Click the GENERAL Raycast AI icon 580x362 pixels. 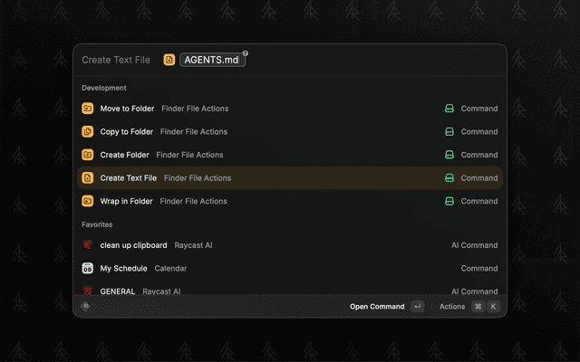88,291
